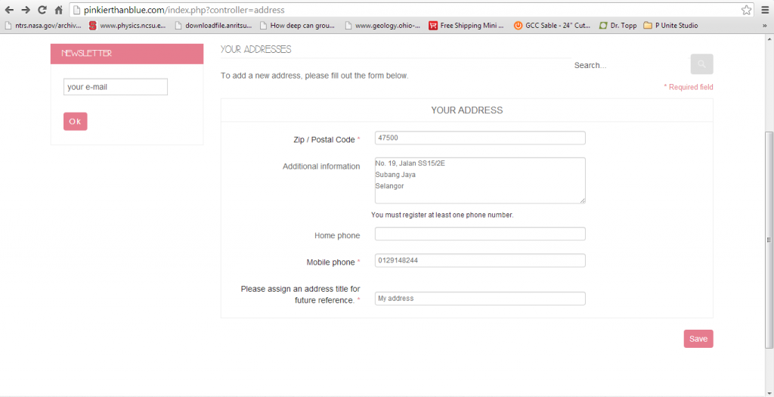Click the newsletter e-mail field
This screenshot has height=397, width=774.
pos(115,87)
